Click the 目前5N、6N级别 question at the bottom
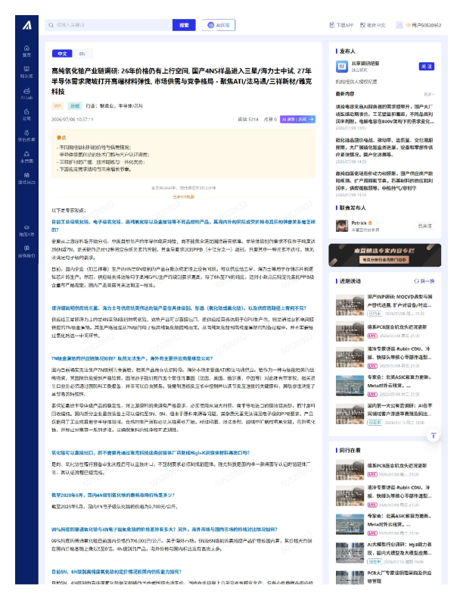463x600 pixels. [117, 572]
